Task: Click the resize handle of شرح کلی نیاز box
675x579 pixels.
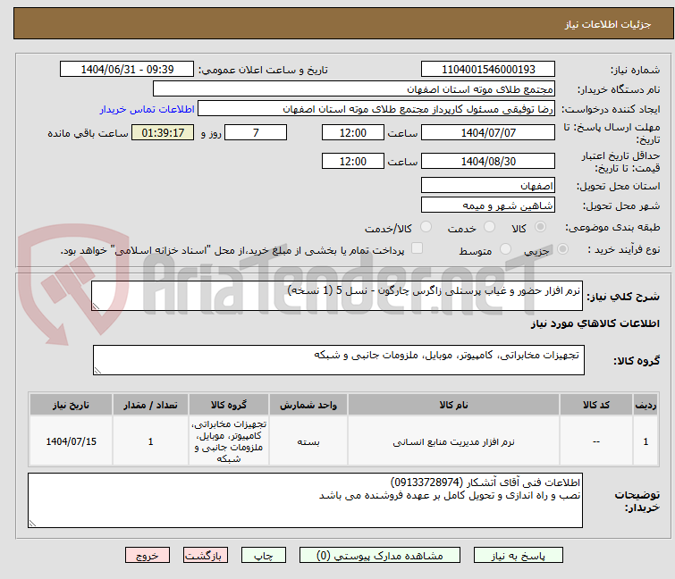Action: click(96, 306)
